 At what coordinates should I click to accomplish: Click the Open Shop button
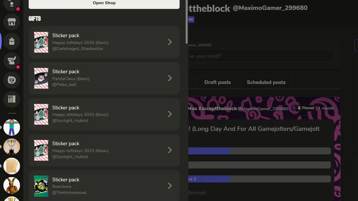coord(104,3)
